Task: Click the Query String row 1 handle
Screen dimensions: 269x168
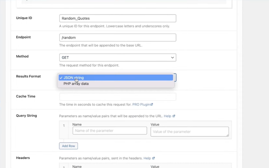Action: [x=64, y=126]
